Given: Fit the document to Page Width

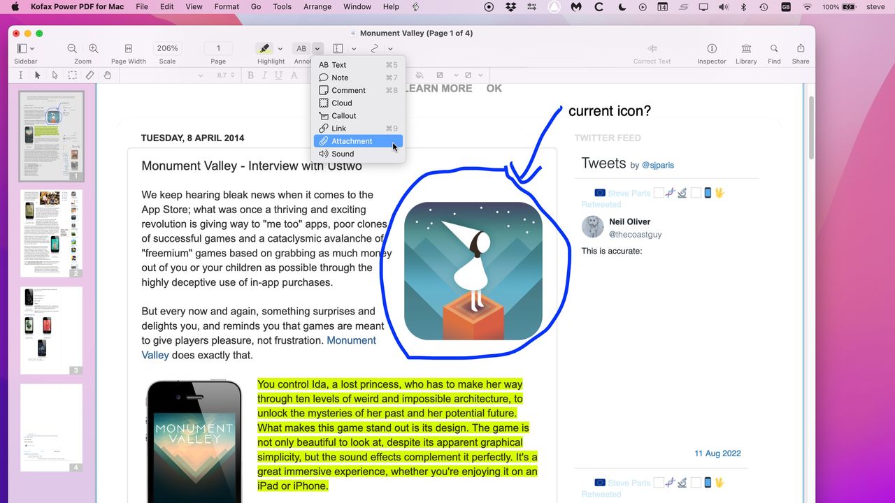Looking at the screenshot, I should [129, 48].
